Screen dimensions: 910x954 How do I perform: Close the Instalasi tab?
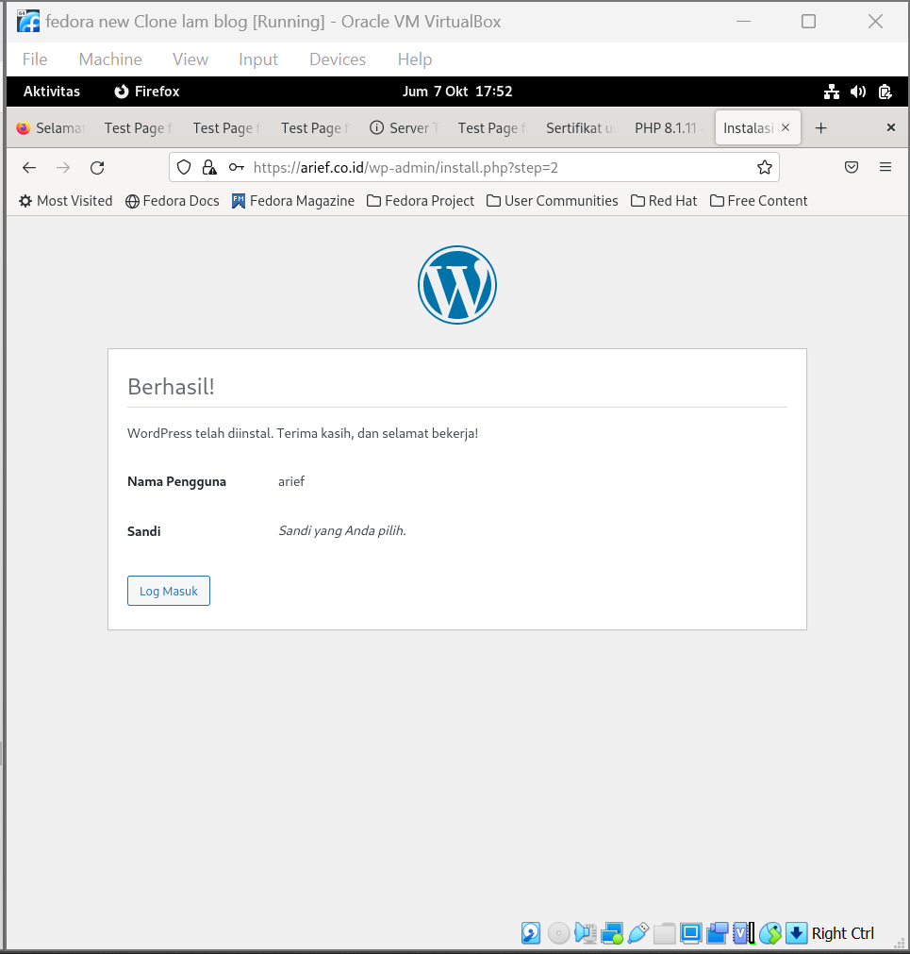coord(786,127)
